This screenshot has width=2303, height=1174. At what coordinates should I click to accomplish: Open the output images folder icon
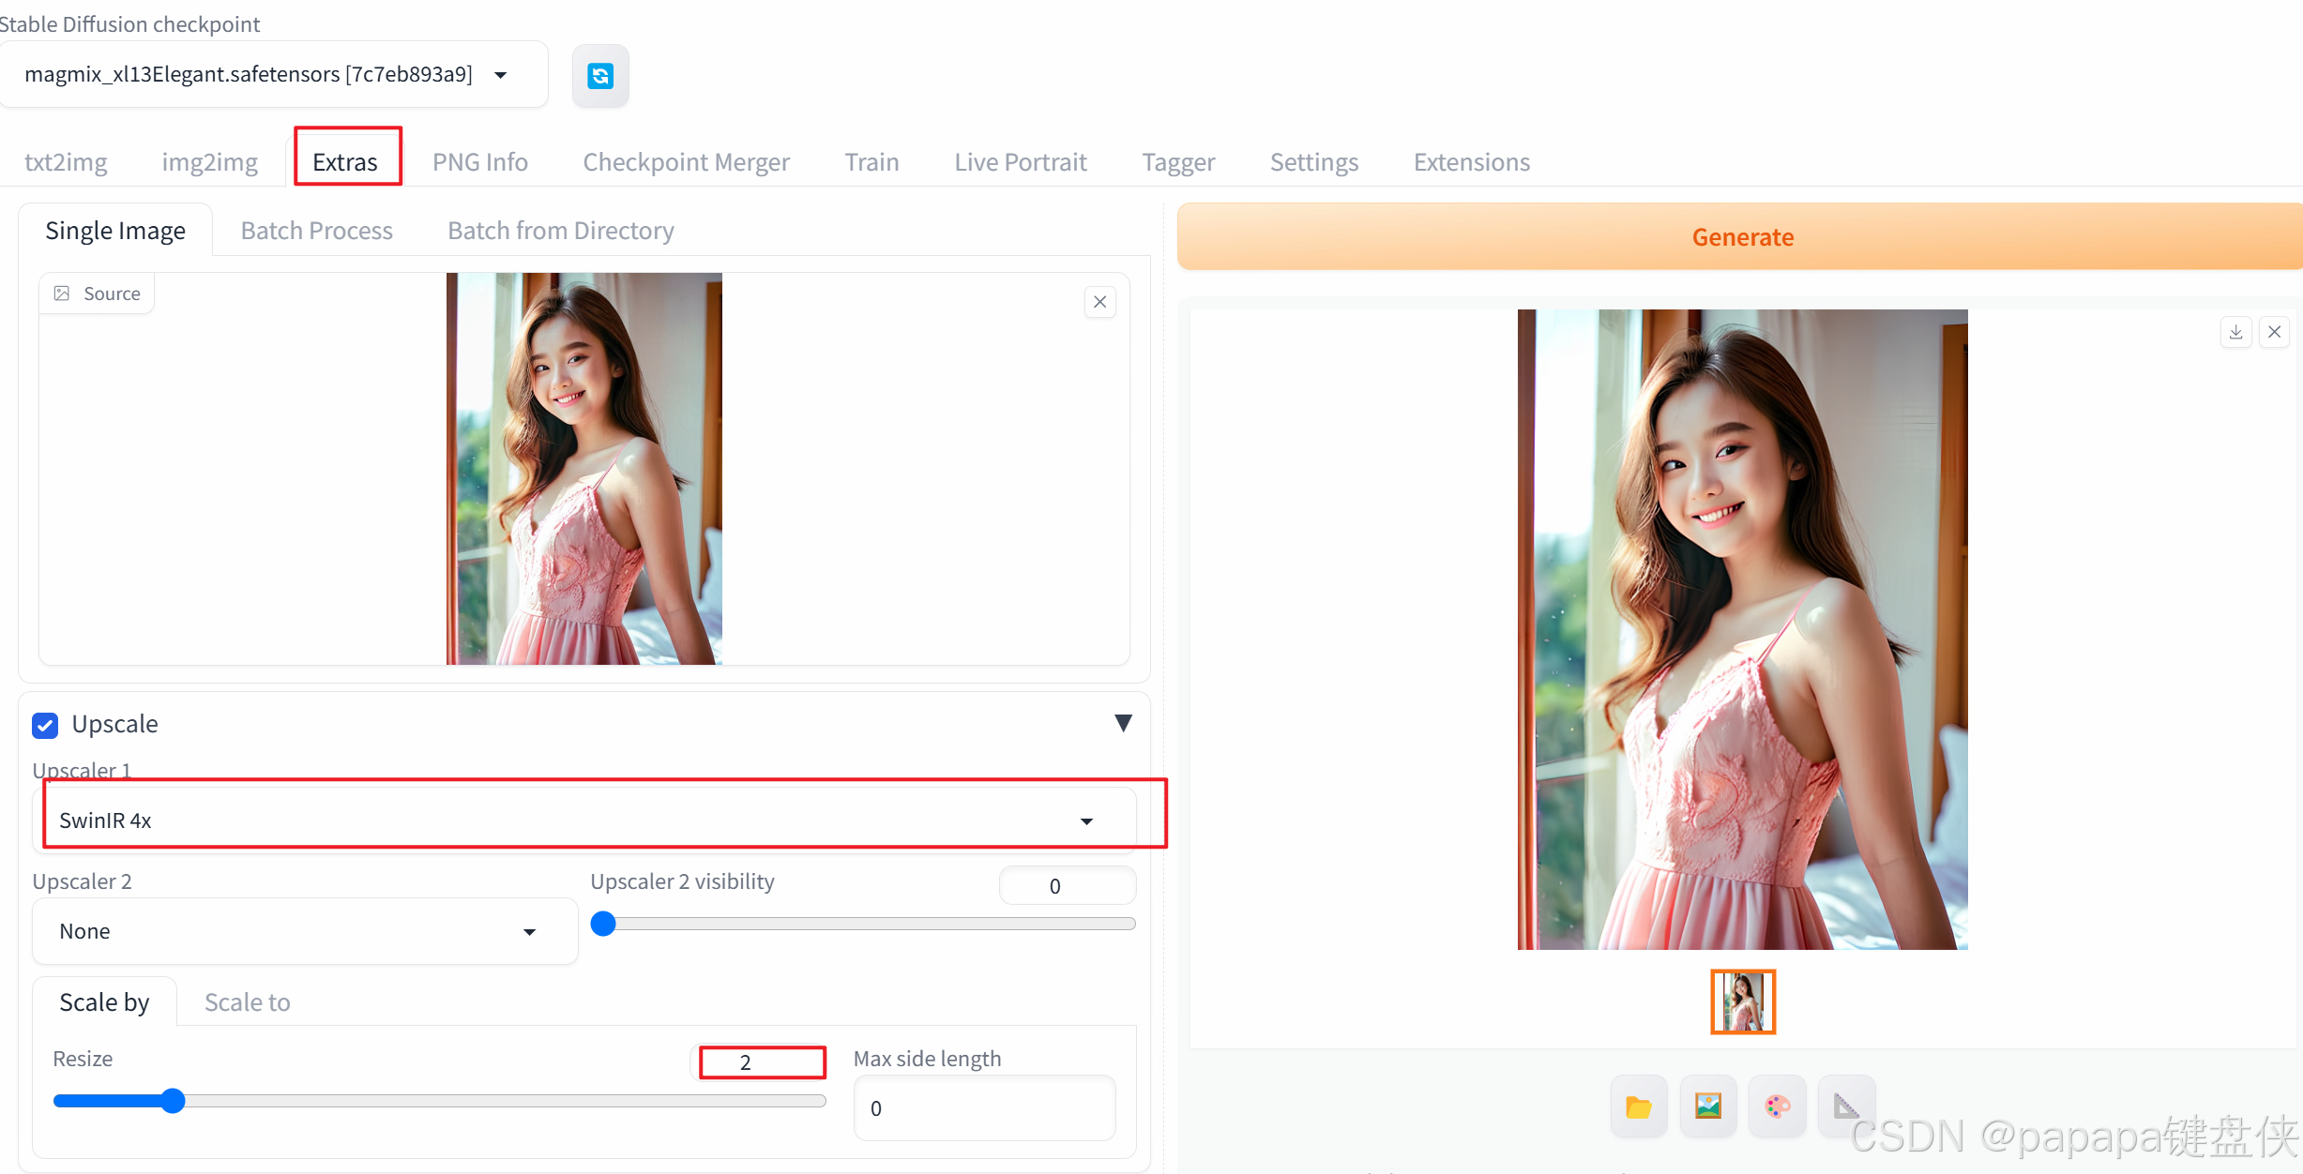[x=1638, y=1106]
